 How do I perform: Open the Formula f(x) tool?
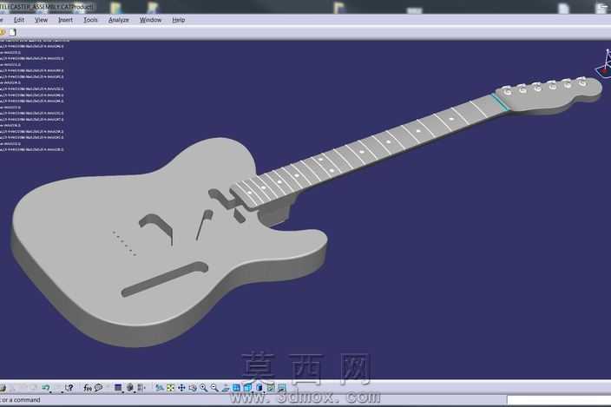point(88,388)
